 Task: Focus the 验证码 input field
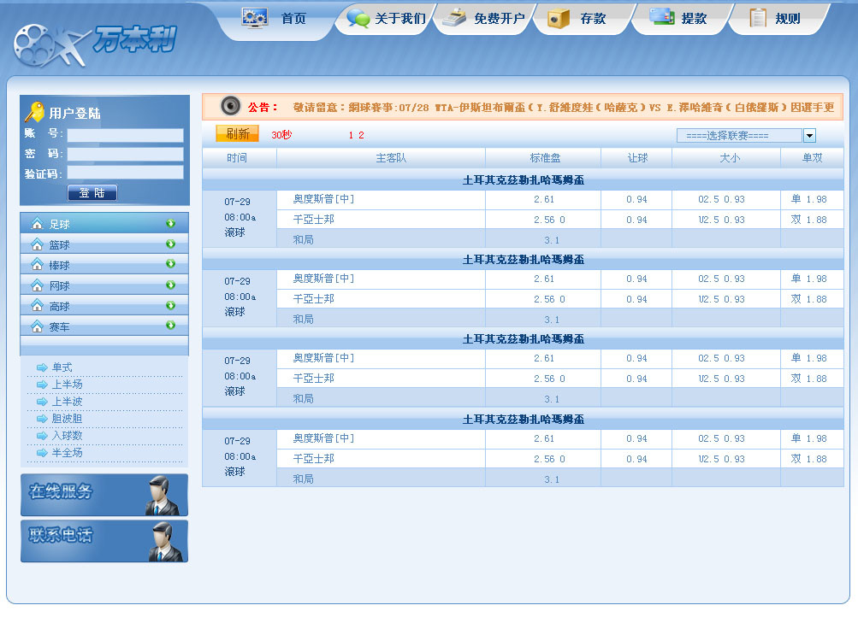[125, 173]
